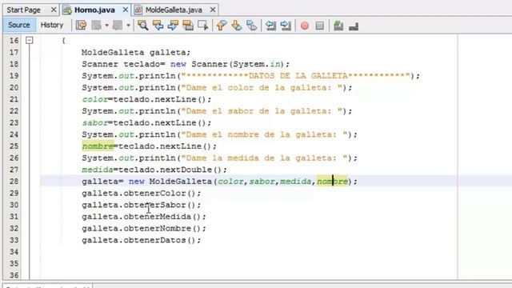Toggle Rectangular Selection icon
The image size is (512, 288).
click(202, 25)
